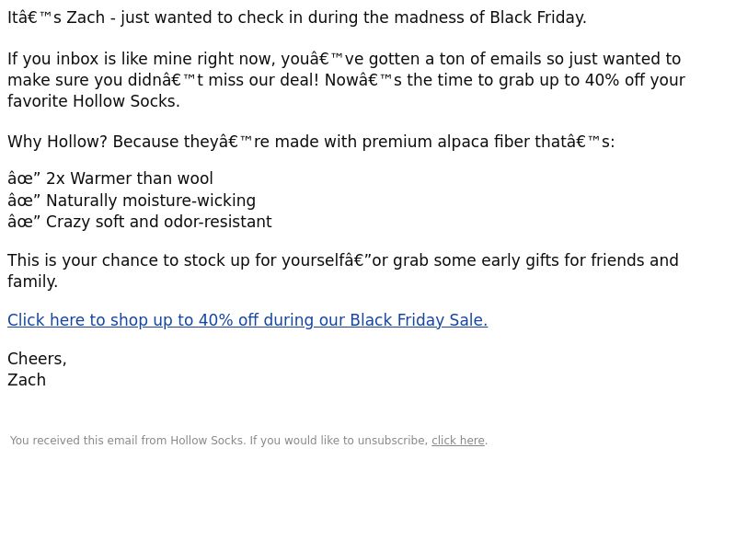This screenshot has width=736, height=552.
Task: Click the word 'family.' ending the paragraph
Action: point(33,282)
